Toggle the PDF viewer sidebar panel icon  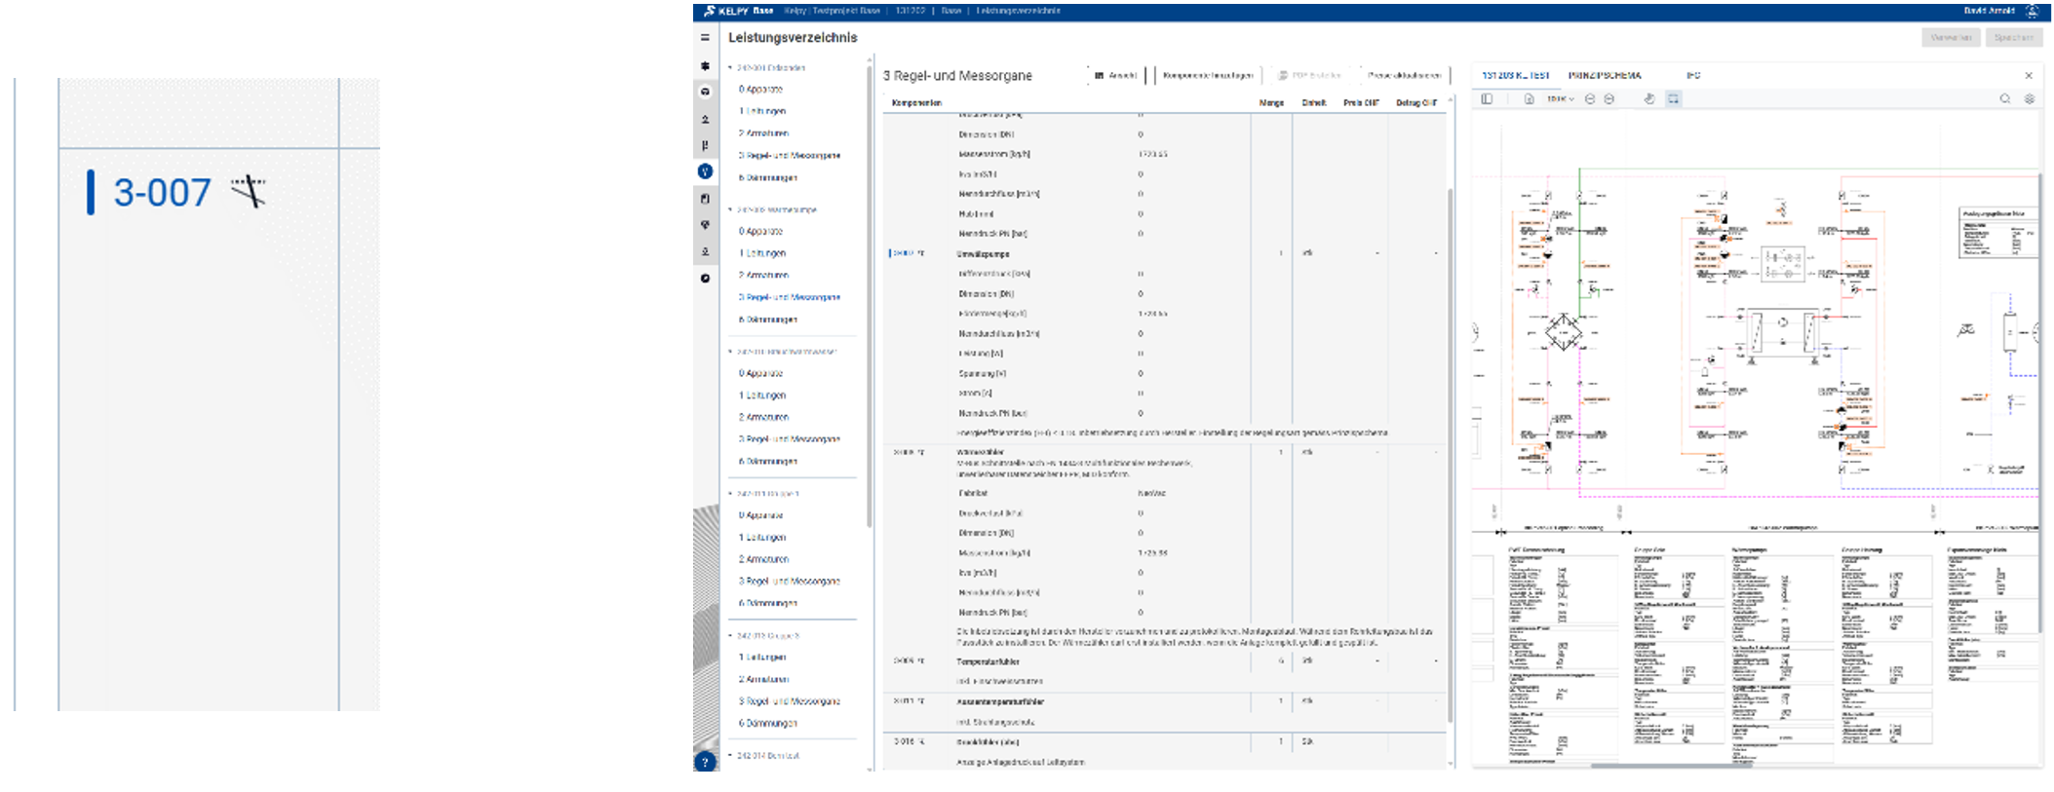pyautogui.click(x=1487, y=99)
